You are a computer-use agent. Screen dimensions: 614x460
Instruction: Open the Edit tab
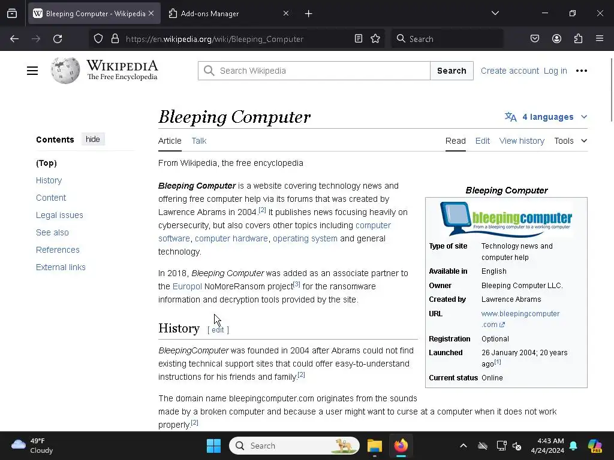[483, 141]
